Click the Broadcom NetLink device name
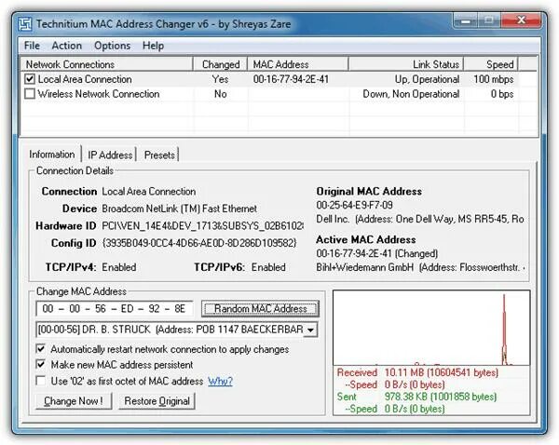The height and width of the screenshot is (445, 559). pyautogui.click(x=179, y=209)
